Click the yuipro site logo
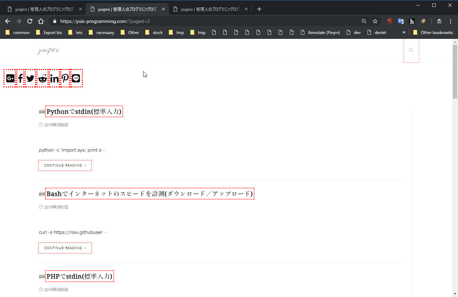458x297 pixels. click(48, 51)
